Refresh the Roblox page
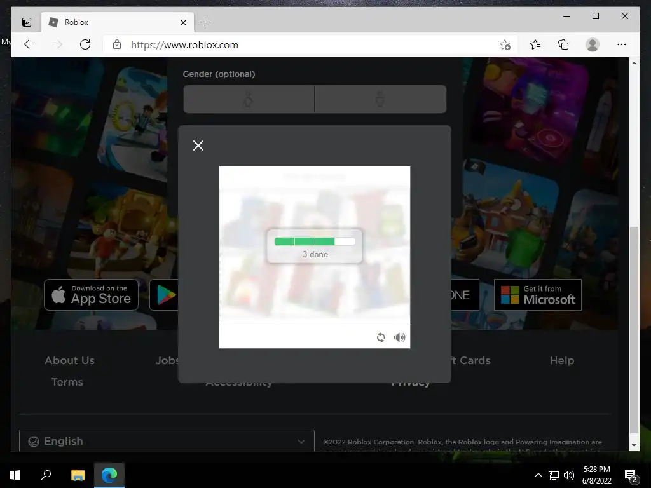 pyautogui.click(x=85, y=44)
